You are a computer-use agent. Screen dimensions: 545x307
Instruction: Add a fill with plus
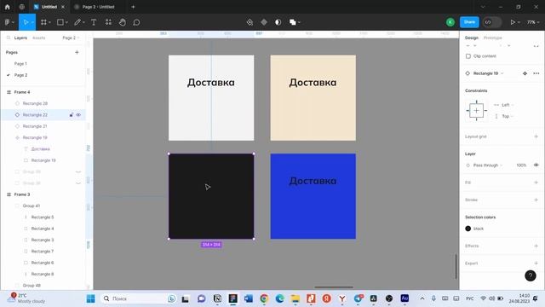coord(536,182)
